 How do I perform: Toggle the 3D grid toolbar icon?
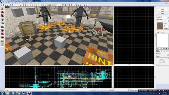[x=3, y=5]
